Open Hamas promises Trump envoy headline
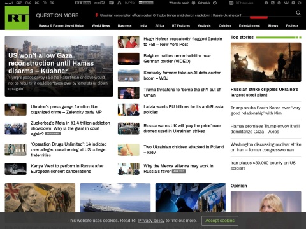This screenshot has height=229, width=306. pos(265,129)
